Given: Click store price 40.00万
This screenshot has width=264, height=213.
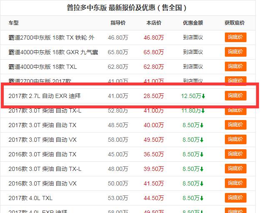Looking at the screenshot, I should [154, 125].
